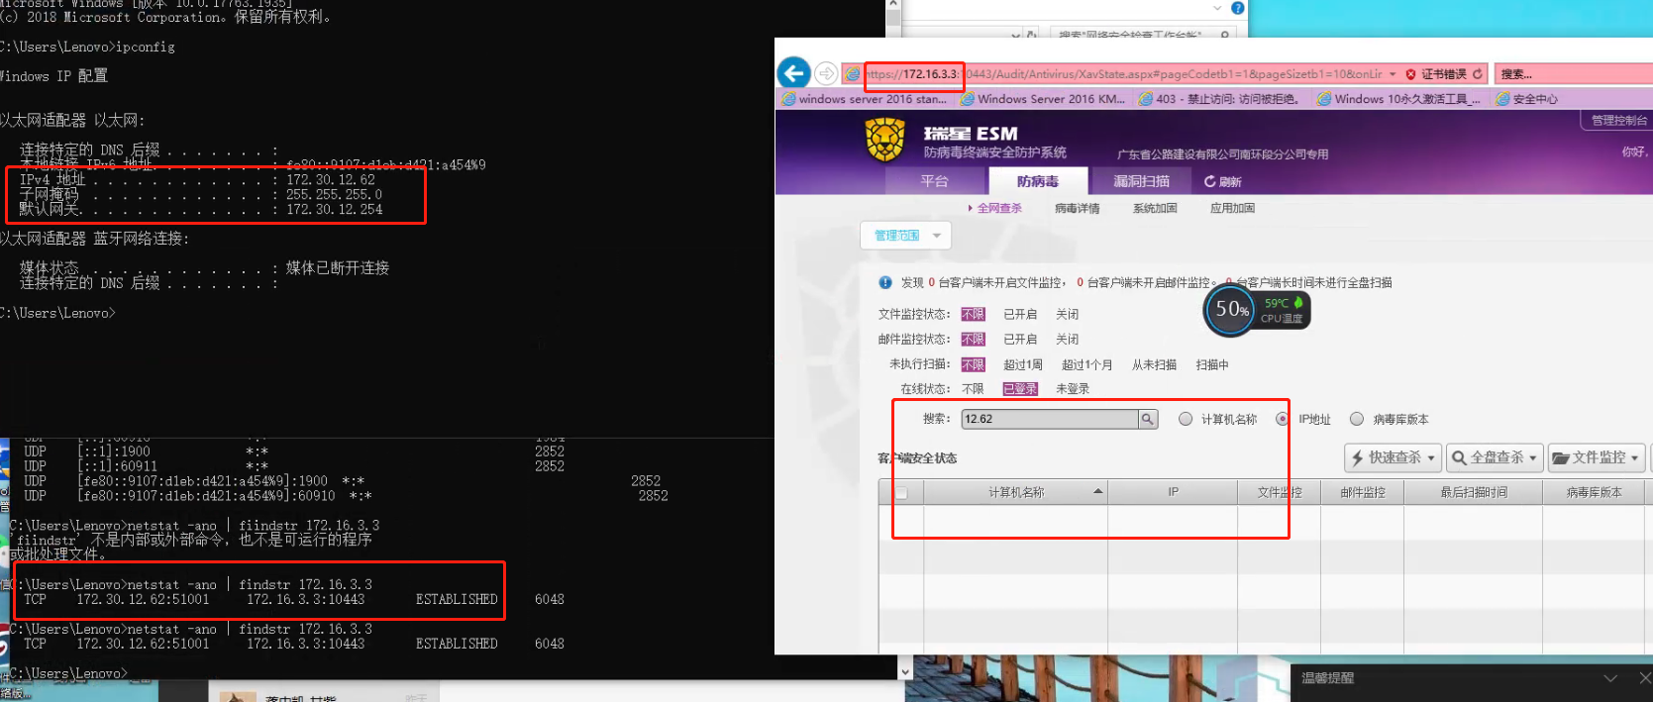Set 邮件监控状态 filter to 已开启
Screen dimensions: 1653x702
tap(1020, 340)
